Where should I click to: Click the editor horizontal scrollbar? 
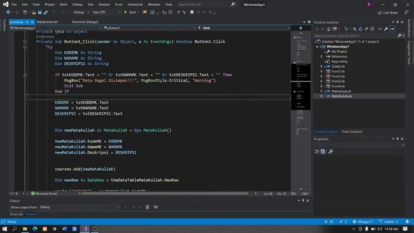tap(165, 194)
